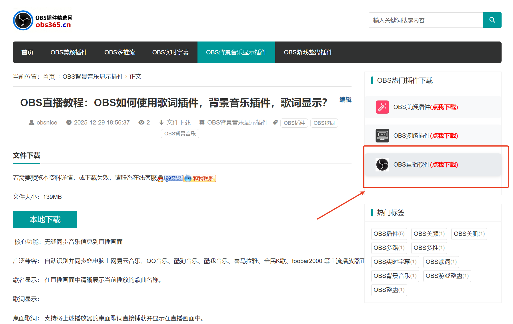The height and width of the screenshot is (324, 513).
Task: Open the OBS游戏整蛊插件 menu item
Action: point(308,52)
